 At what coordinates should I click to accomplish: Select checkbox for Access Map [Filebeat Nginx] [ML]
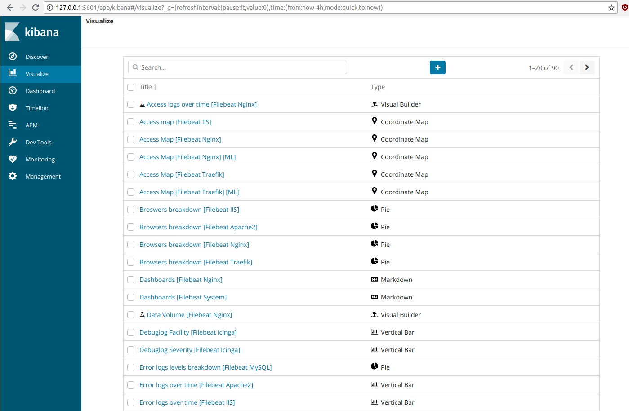tap(131, 157)
